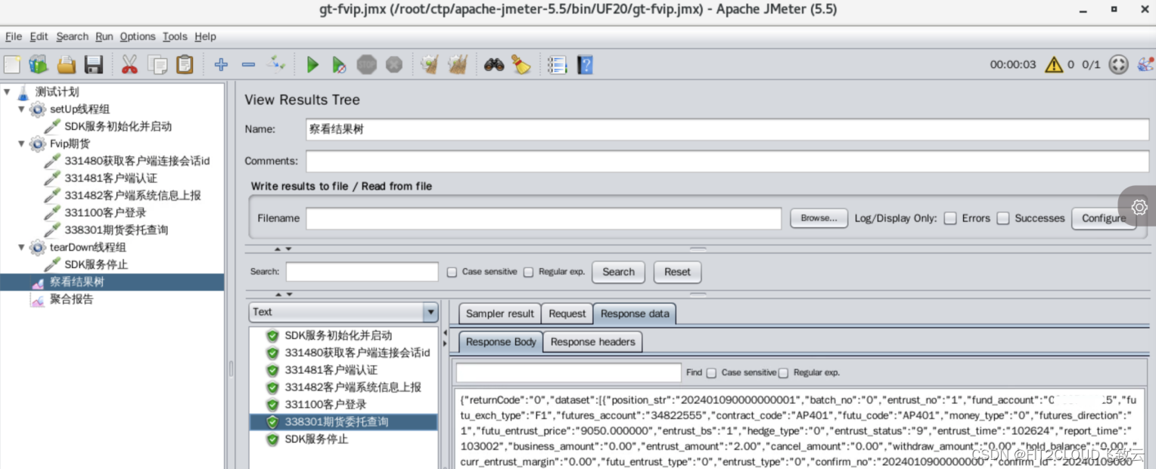Click the Configure button
This screenshot has height=469, width=1156.
click(x=1104, y=218)
